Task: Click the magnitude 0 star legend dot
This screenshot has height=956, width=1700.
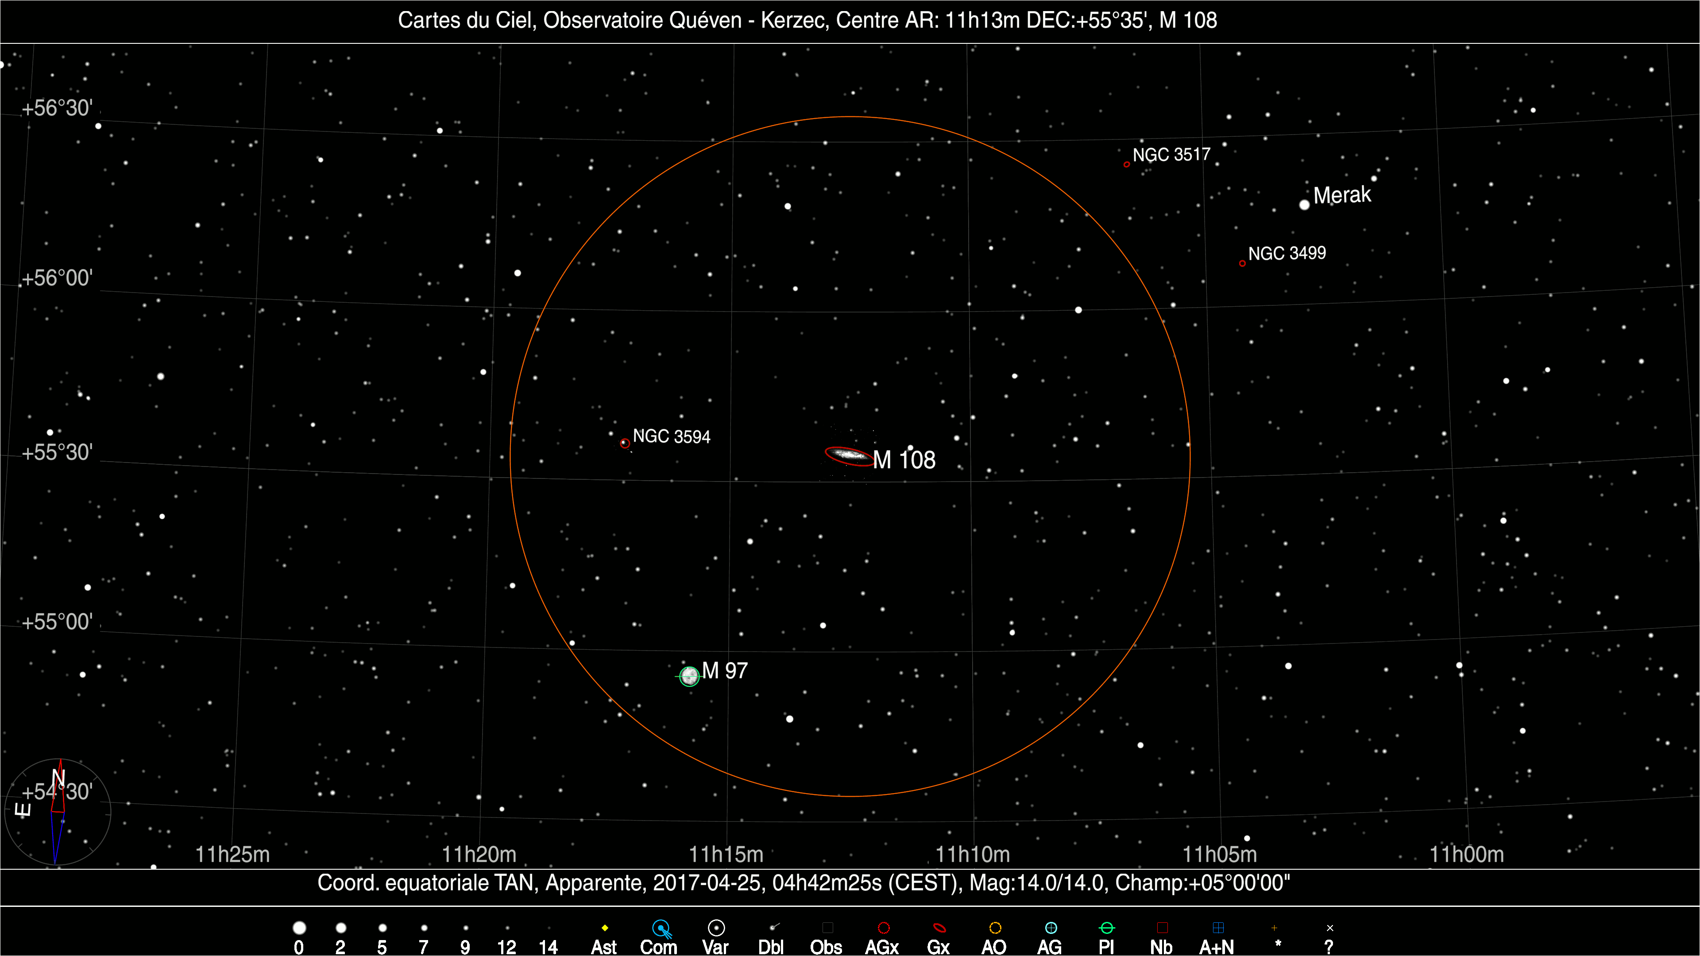Action: tap(299, 928)
